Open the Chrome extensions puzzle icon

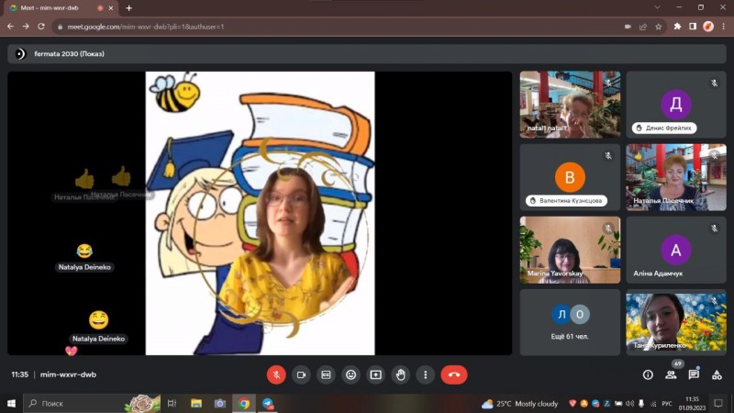(x=677, y=27)
